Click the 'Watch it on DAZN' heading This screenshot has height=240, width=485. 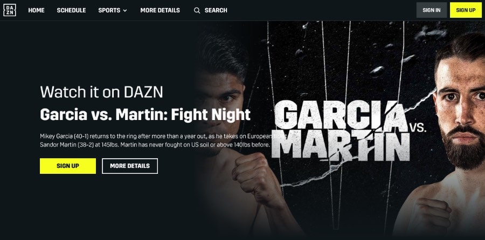pyautogui.click(x=101, y=91)
